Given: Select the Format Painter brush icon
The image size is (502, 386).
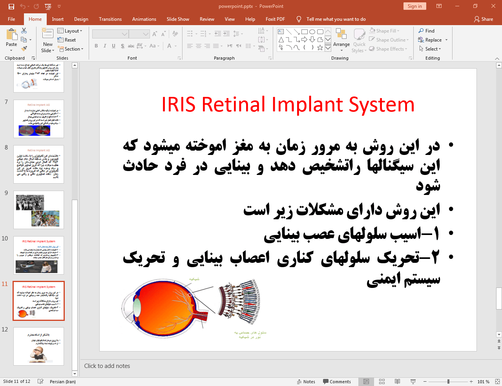Looking at the screenshot, I should [x=24, y=48].
